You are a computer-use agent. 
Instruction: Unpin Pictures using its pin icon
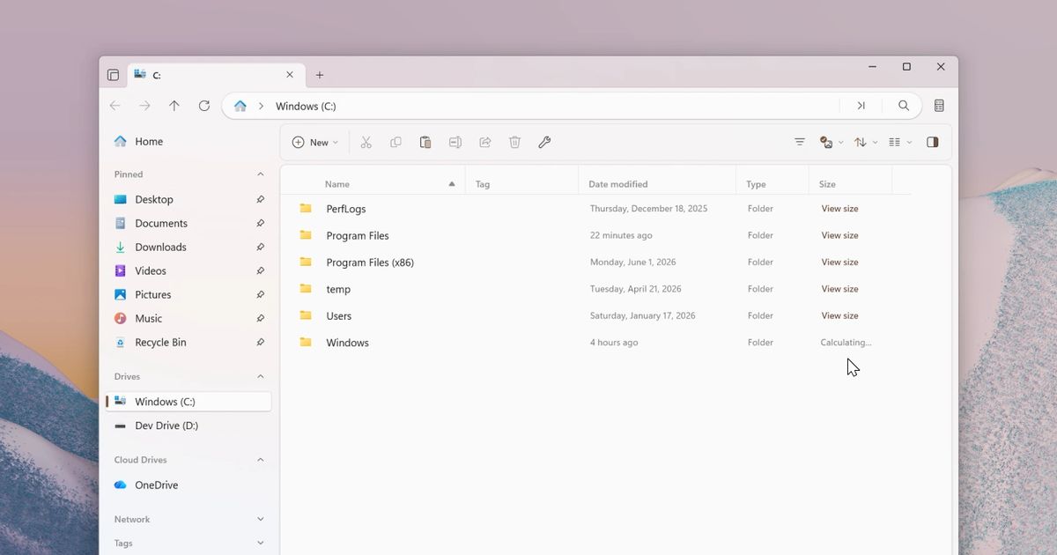pos(261,294)
